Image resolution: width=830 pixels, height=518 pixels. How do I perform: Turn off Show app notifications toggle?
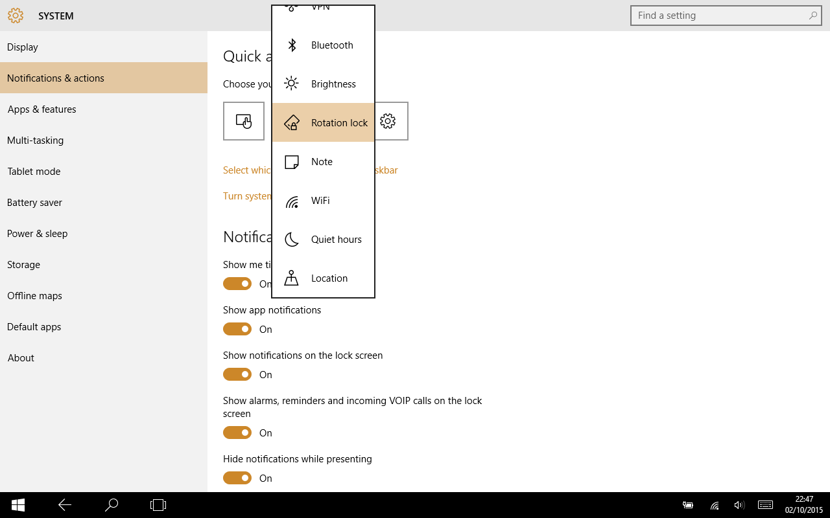[237, 329]
